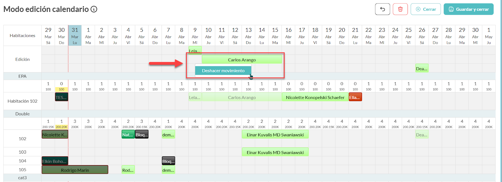Click the Einar Kuvalis booking in row 103
The height and width of the screenshot is (182, 502).
click(x=275, y=152)
